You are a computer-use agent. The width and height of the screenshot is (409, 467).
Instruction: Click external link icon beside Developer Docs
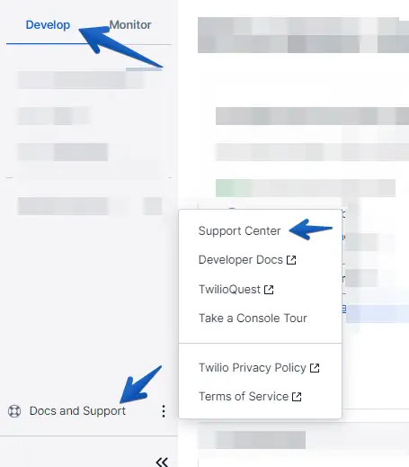[x=291, y=260]
